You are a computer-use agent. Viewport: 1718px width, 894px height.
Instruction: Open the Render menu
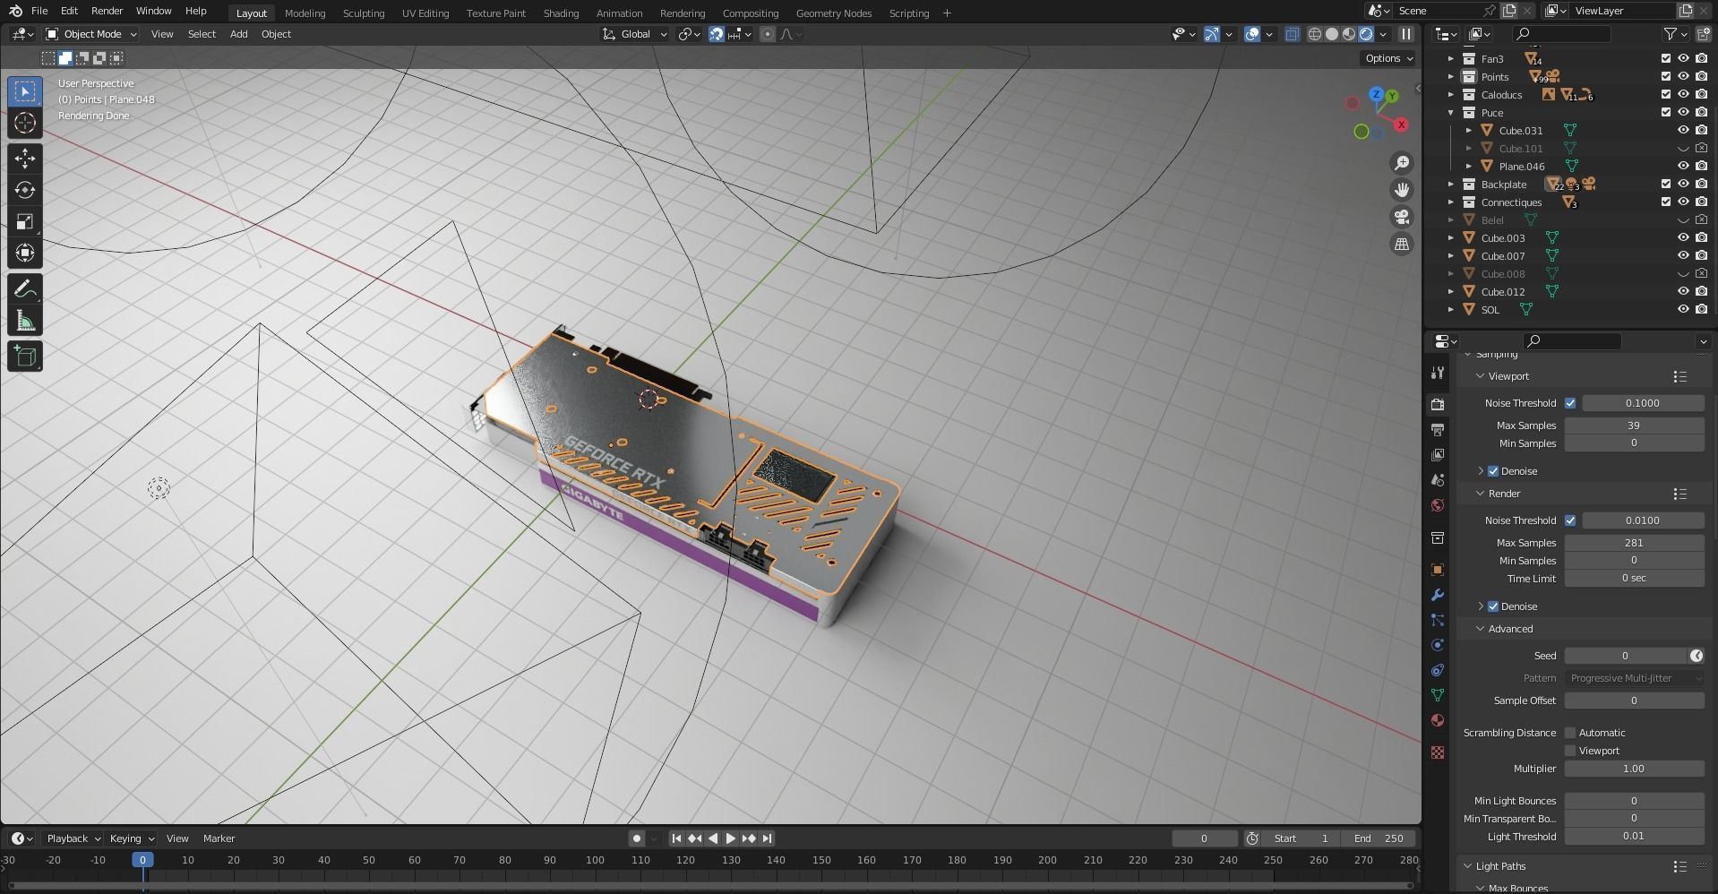point(107,11)
